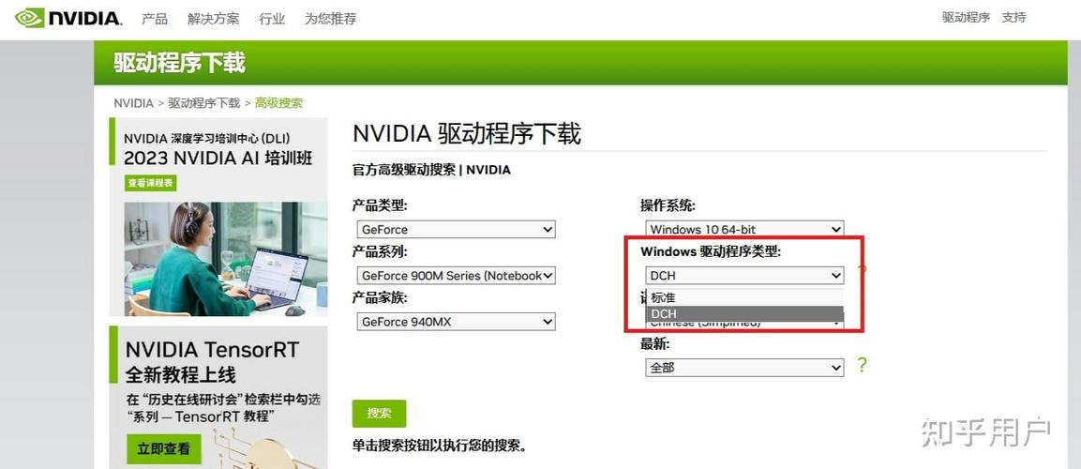
Task: Go to 驱动程序 in top navigation
Action: [x=966, y=18]
